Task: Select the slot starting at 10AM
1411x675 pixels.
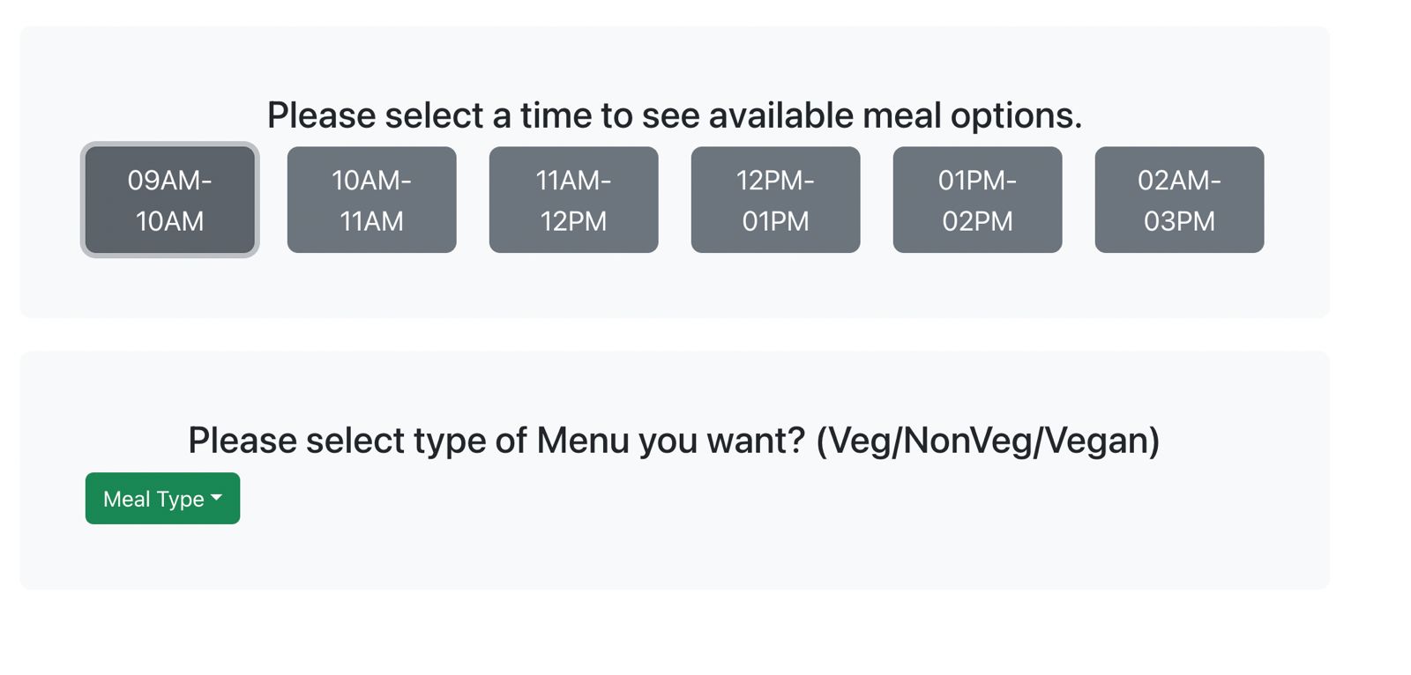Action: pyautogui.click(x=371, y=200)
